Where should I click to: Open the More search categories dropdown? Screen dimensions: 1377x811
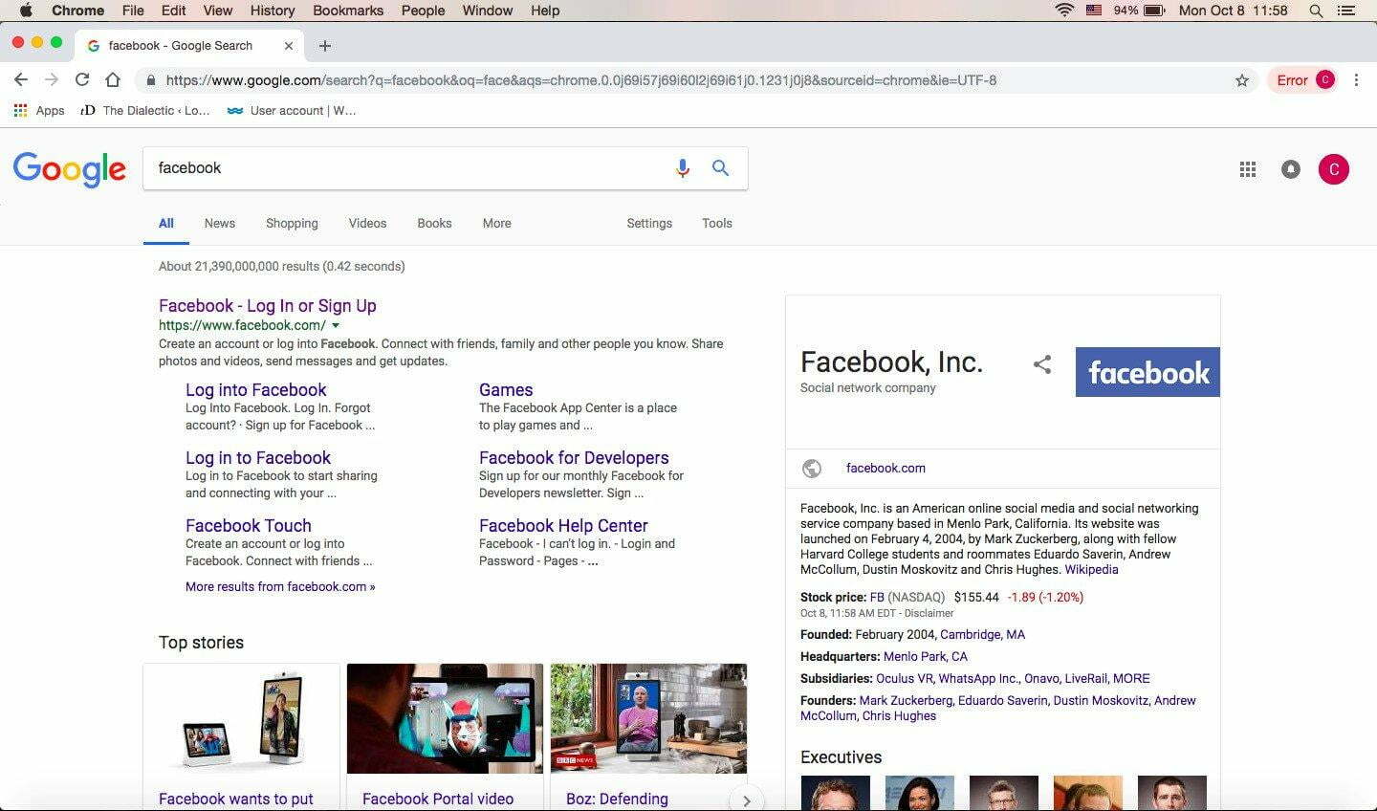(x=496, y=223)
